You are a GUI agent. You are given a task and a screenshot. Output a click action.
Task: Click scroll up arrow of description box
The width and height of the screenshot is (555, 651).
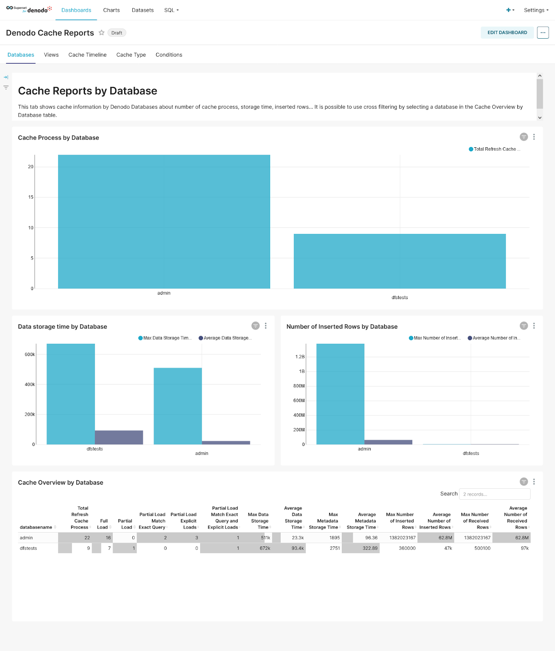pos(540,76)
